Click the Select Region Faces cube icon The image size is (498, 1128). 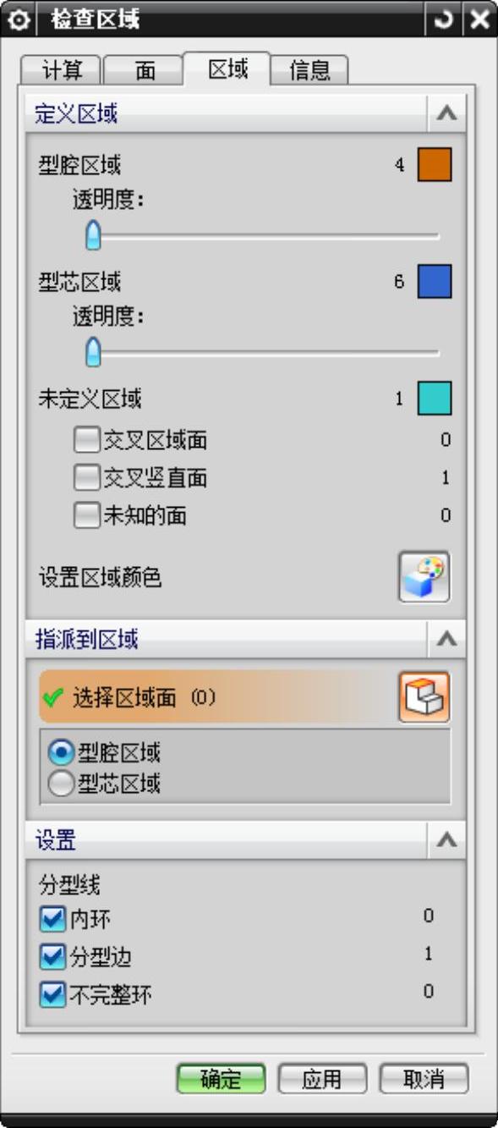[424, 697]
